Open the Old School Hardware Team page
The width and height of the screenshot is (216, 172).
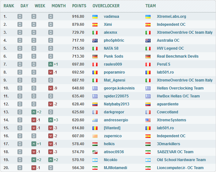click(x=181, y=160)
